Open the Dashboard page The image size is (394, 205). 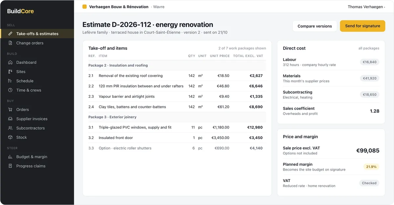(x=37, y=62)
